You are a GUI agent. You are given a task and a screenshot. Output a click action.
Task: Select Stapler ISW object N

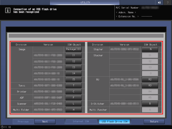pos(150,49)
